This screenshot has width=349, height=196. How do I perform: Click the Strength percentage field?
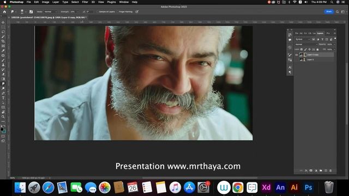[x=73, y=11]
